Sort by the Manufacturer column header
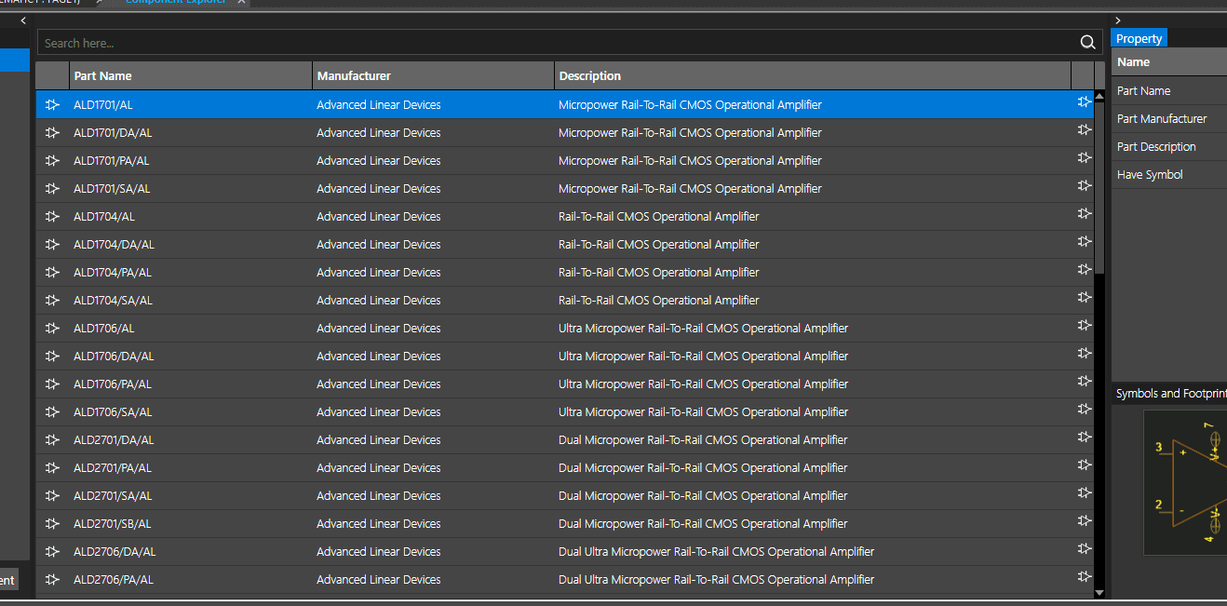 point(433,75)
